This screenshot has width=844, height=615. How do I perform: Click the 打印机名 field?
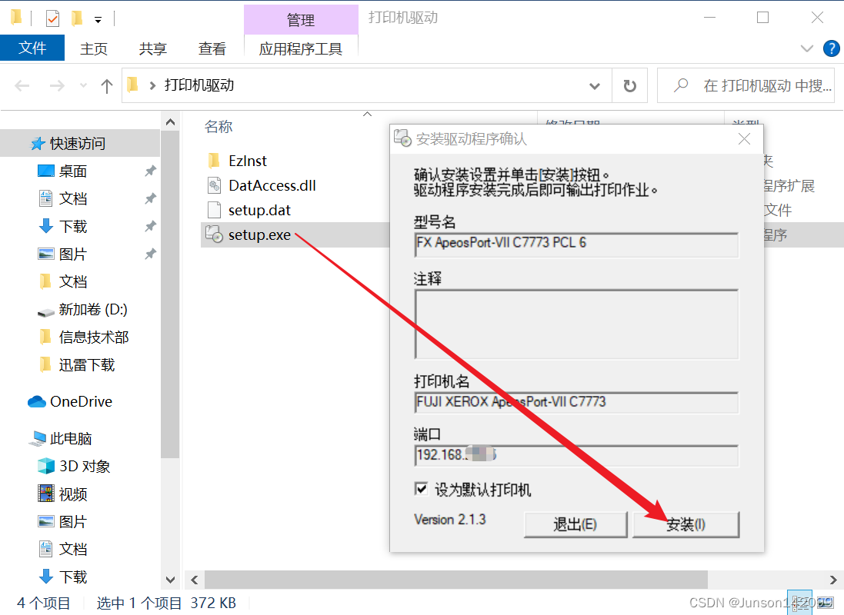[x=576, y=403]
